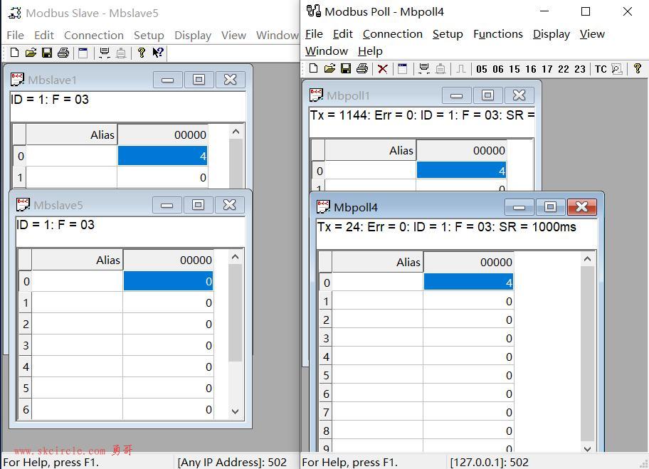Select register 0 value cell in Mbpoll4
649x469 pixels.
468,283
